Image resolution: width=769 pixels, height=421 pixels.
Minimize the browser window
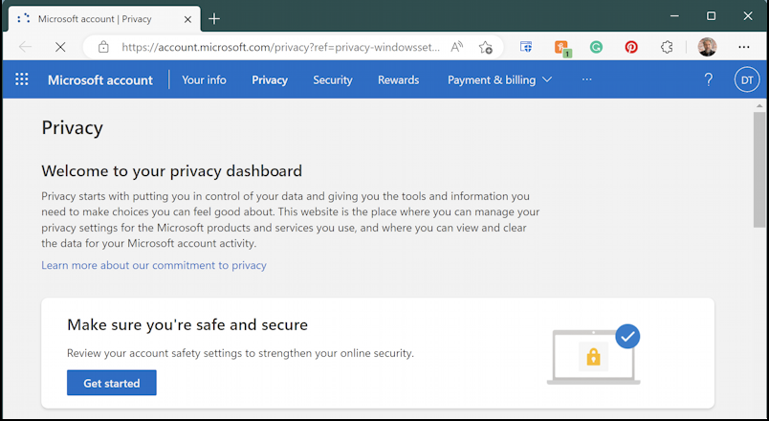675,15
